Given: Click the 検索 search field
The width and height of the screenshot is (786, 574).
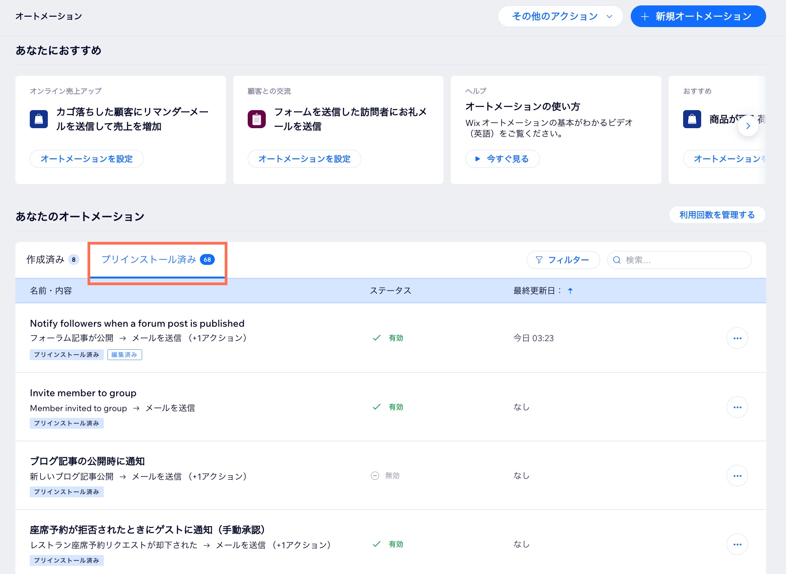Looking at the screenshot, I should click(679, 260).
